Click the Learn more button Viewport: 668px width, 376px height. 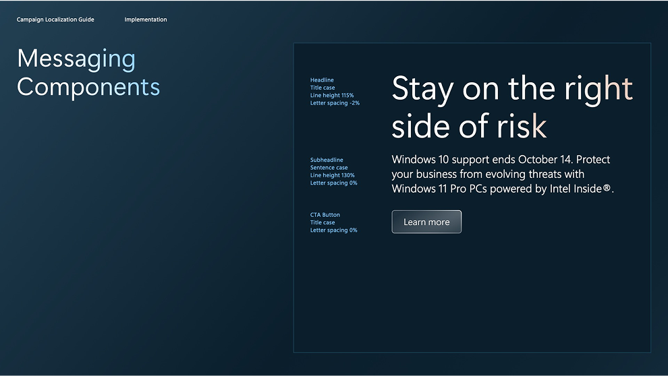[x=426, y=222]
